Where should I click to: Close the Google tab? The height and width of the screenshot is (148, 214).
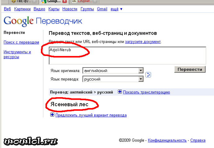coord(64,1)
